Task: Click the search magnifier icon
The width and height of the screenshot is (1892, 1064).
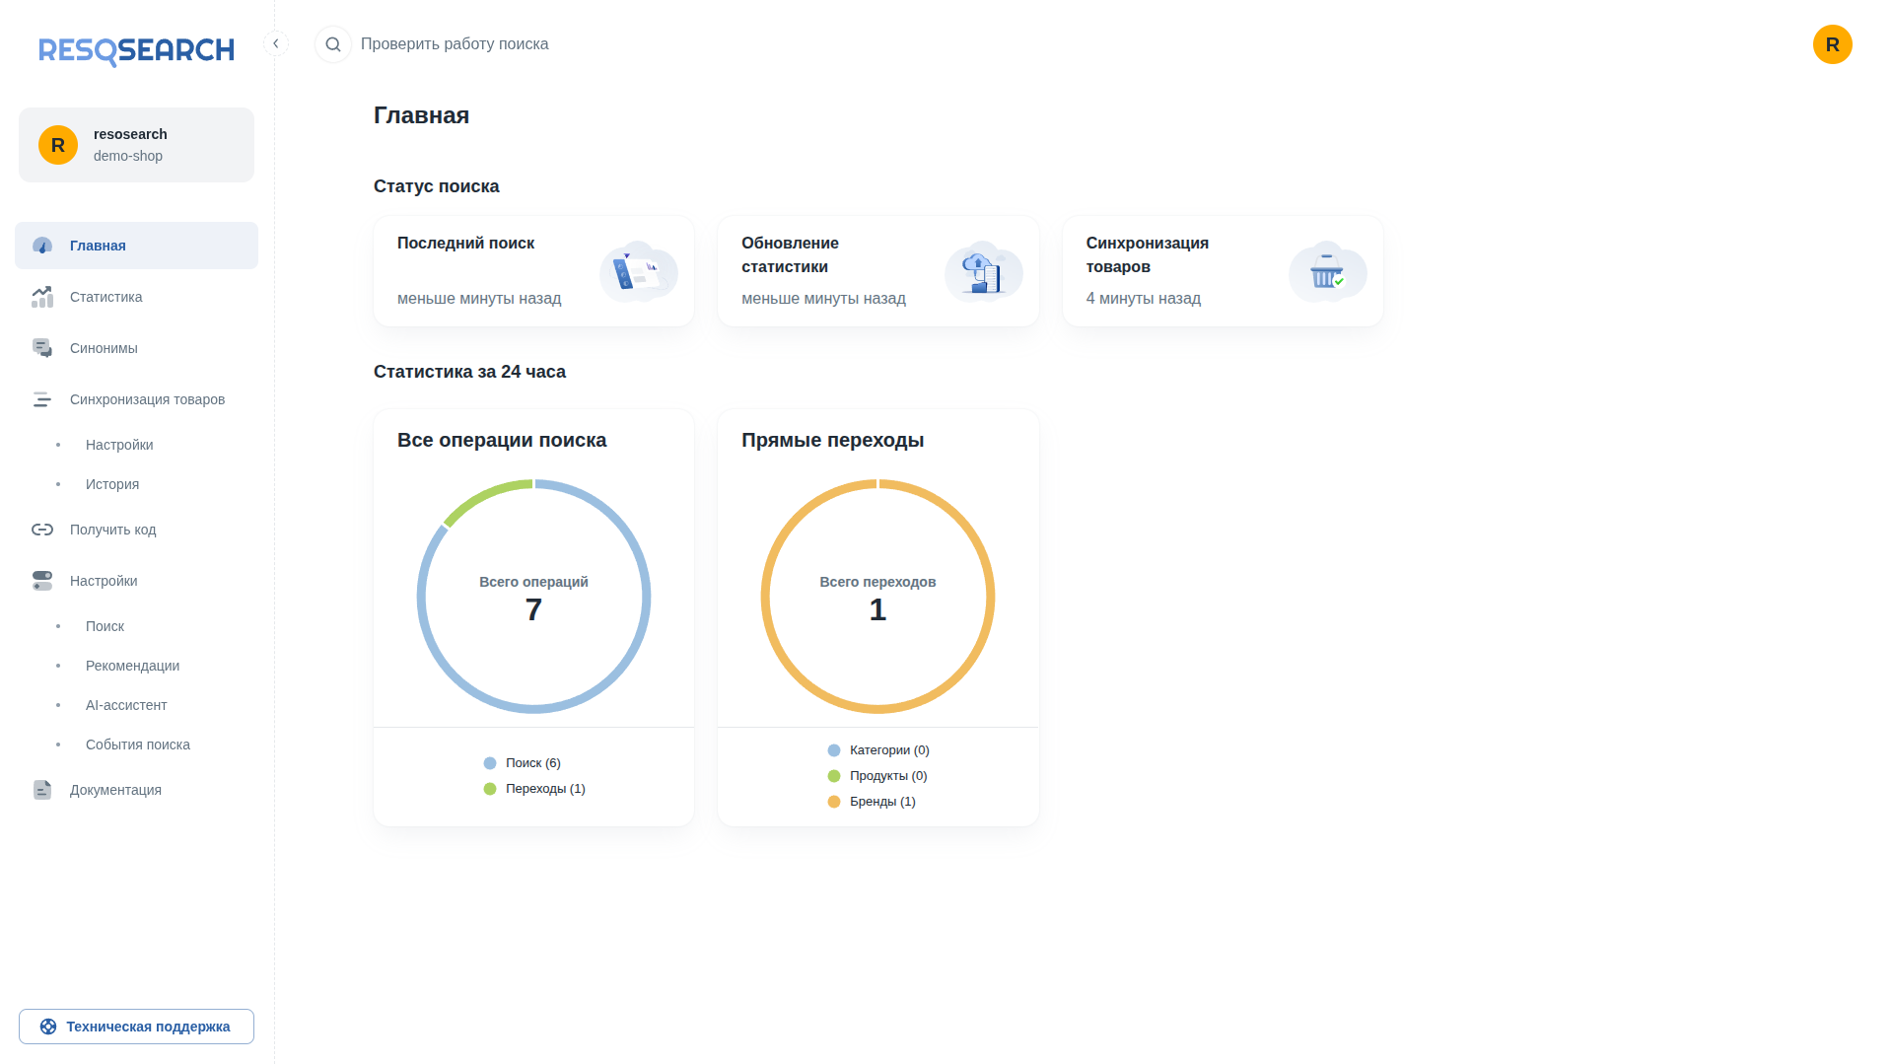Action: [x=333, y=44]
